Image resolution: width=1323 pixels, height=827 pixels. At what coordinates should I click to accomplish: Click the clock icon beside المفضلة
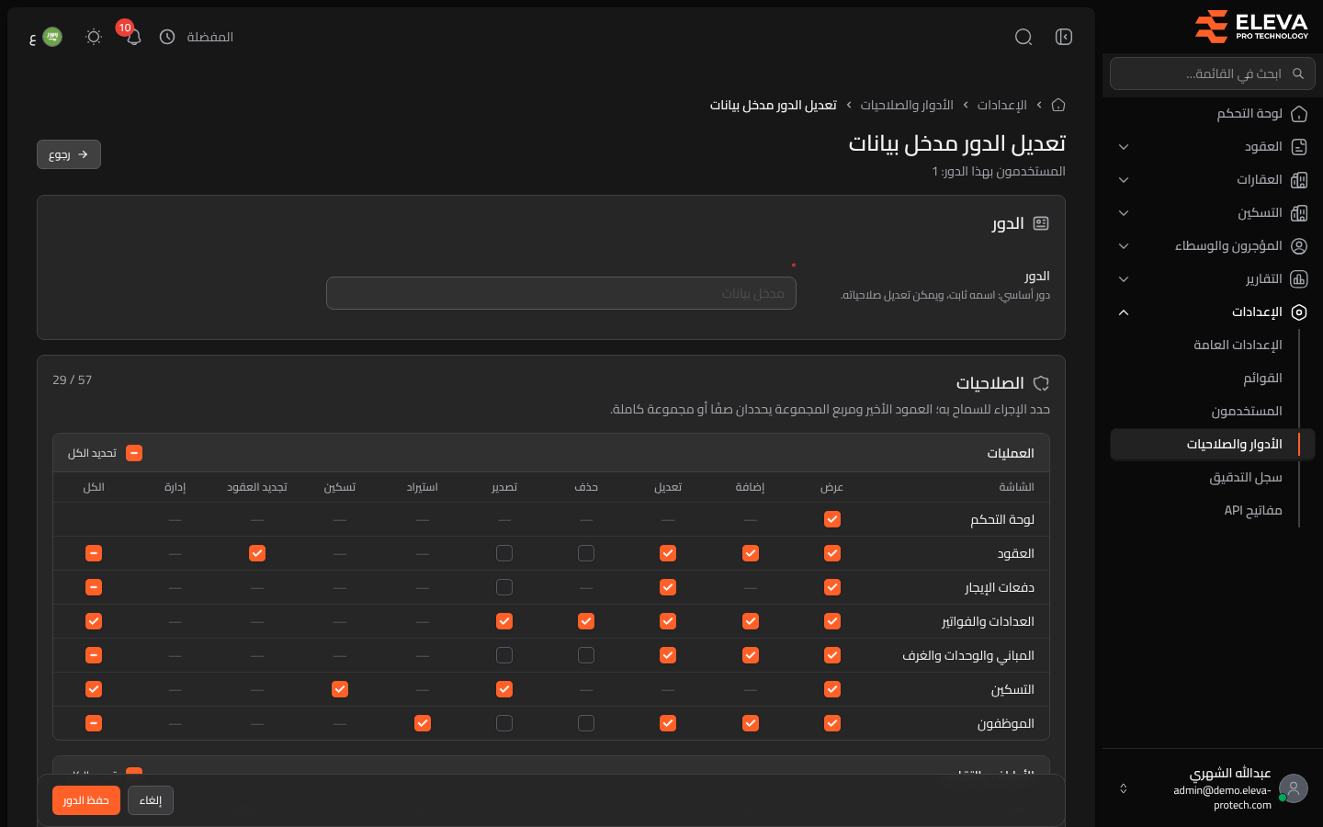[x=167, y=37]
